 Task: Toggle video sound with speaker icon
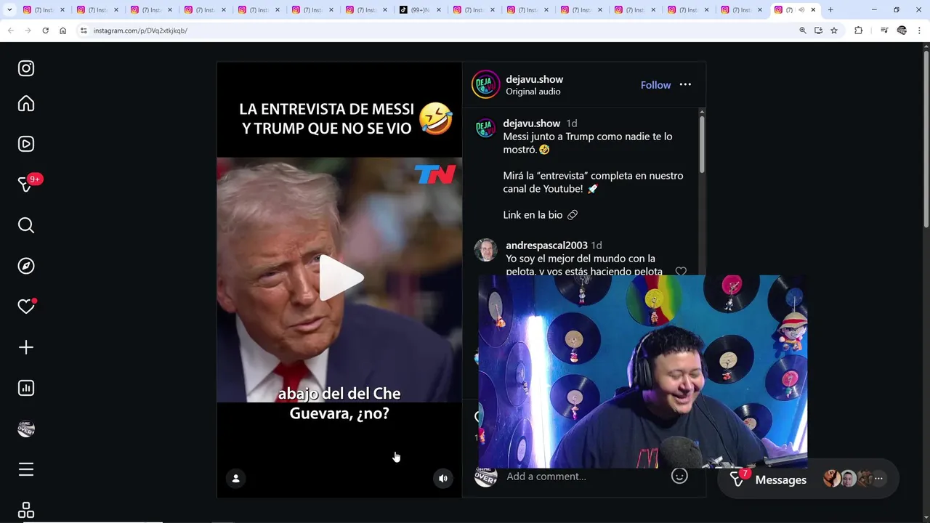click(443, 478)
